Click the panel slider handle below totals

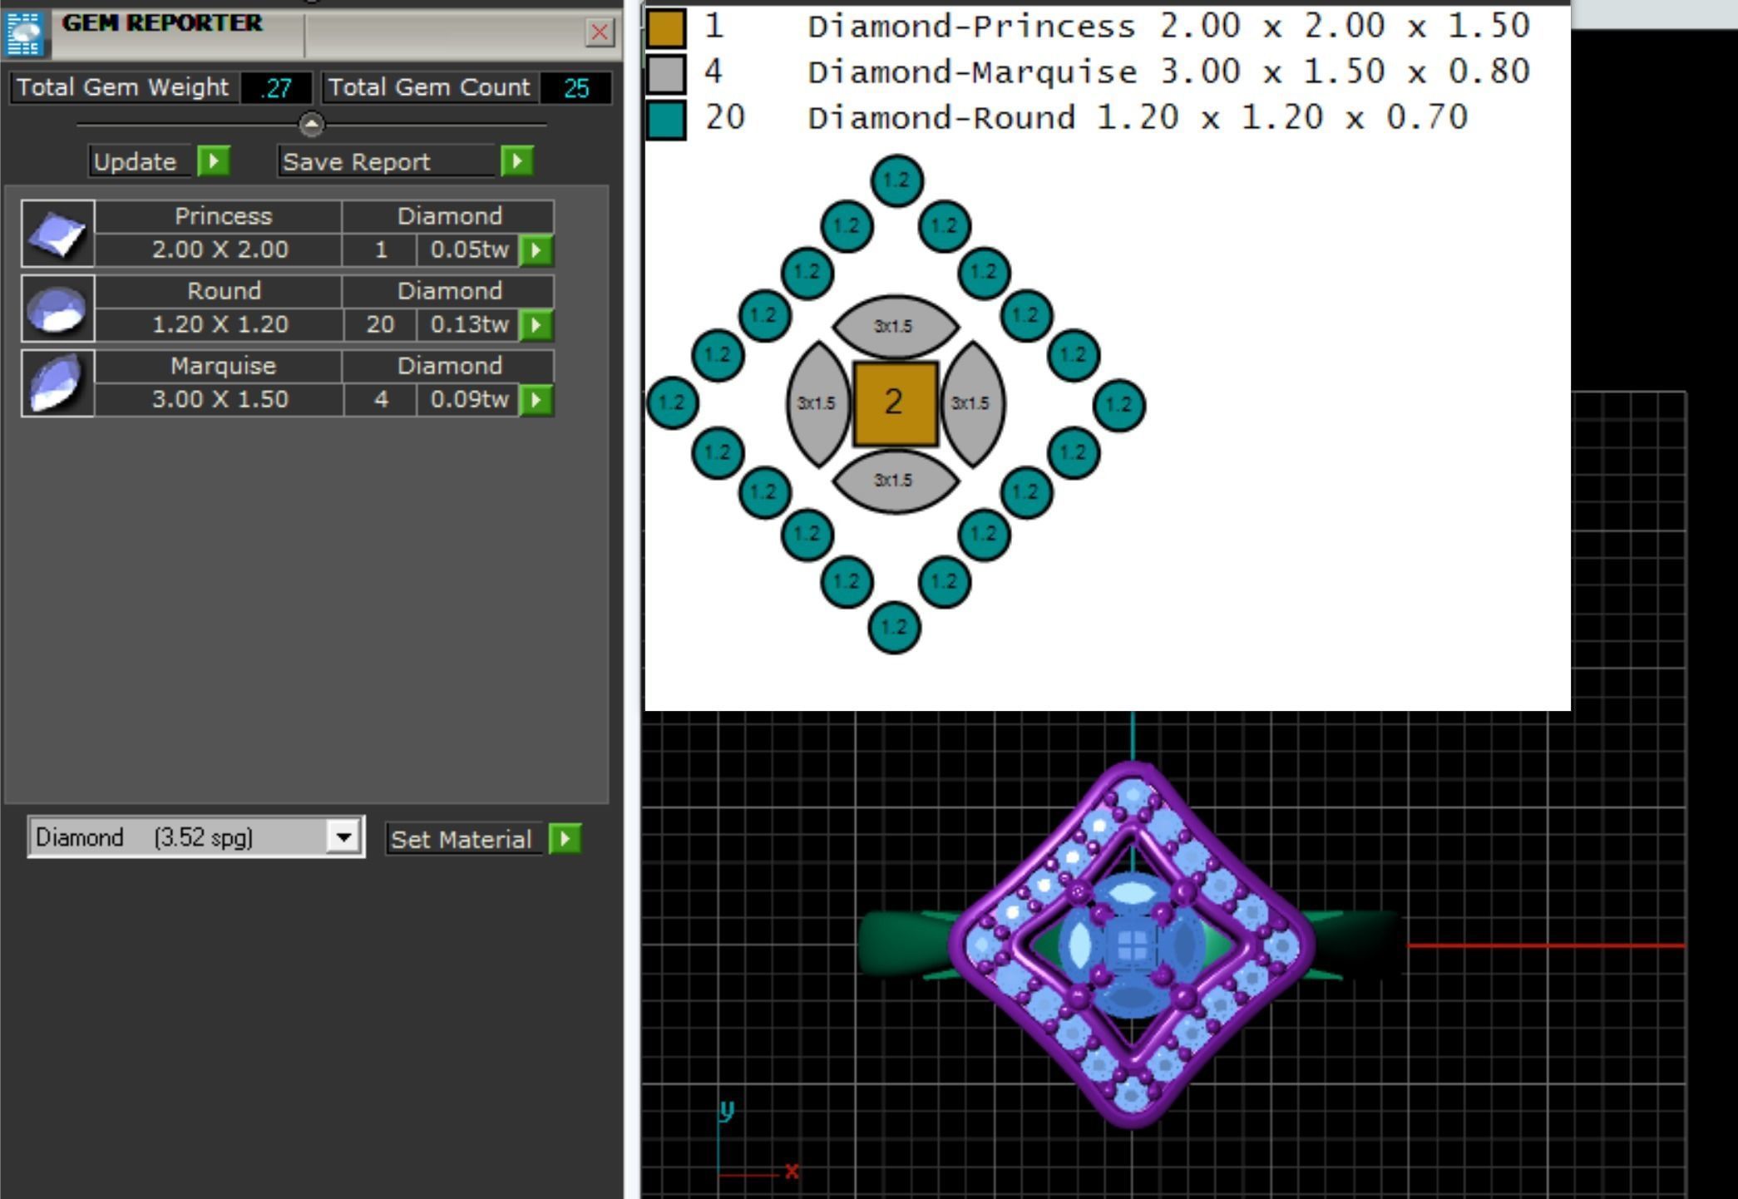point(312,125)
